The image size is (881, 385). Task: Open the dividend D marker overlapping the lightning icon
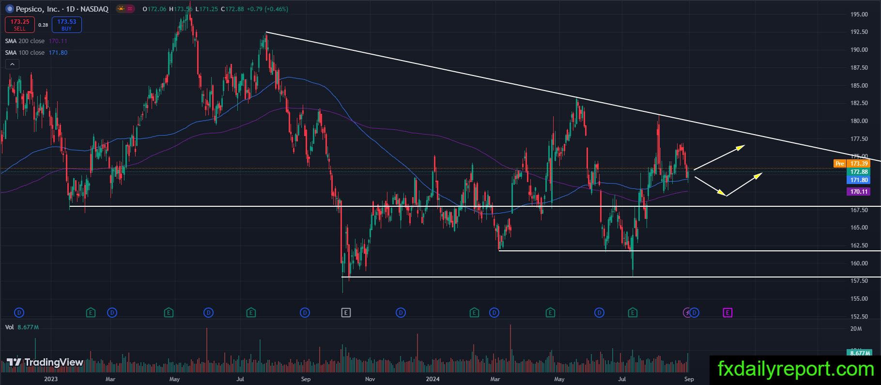[695, 313]
